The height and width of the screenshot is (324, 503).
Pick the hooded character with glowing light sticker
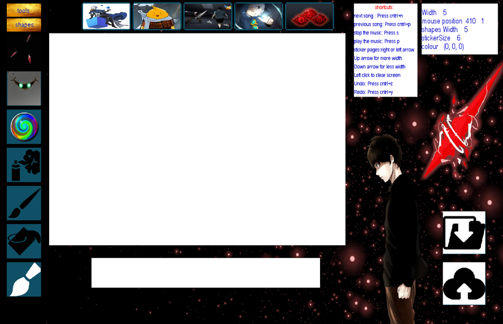click(259, 16)
